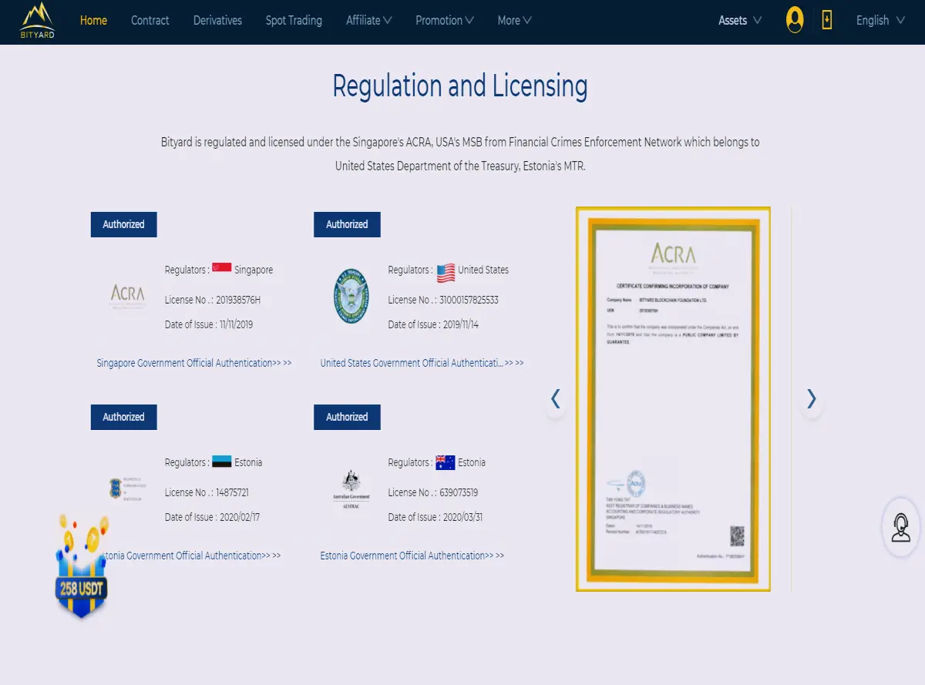Click the Australian Government AUSTRAC logo

351,488
